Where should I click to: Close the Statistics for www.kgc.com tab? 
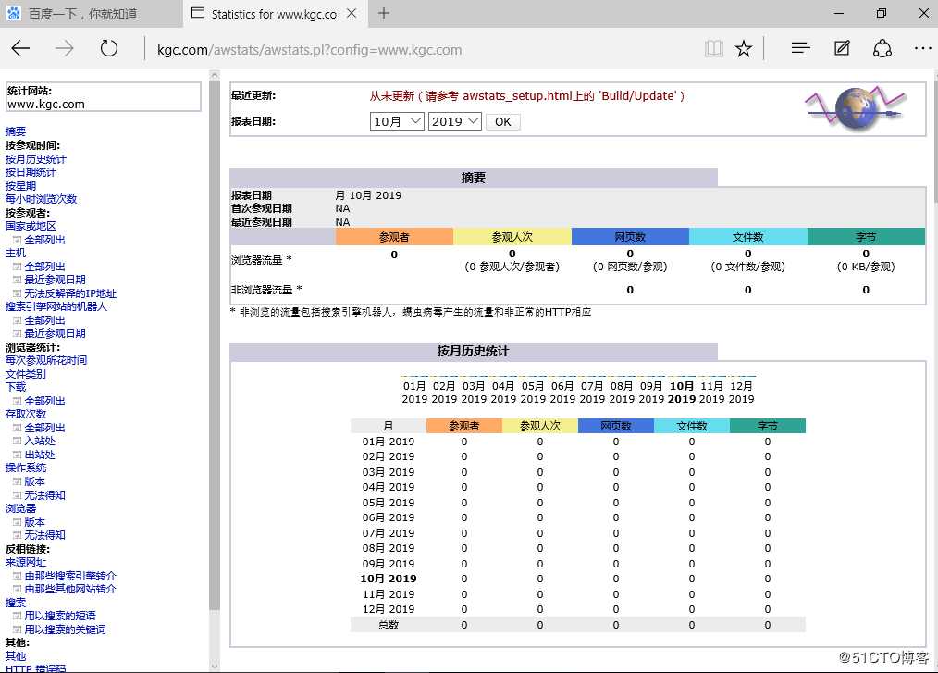pyautogui.click(x=352, y=13)
